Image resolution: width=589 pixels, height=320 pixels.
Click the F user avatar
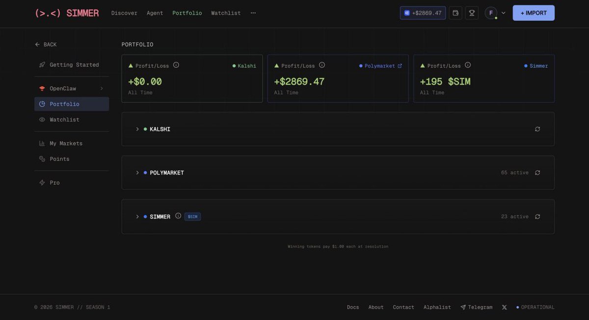pyautogui.click(x=491, y=13)
